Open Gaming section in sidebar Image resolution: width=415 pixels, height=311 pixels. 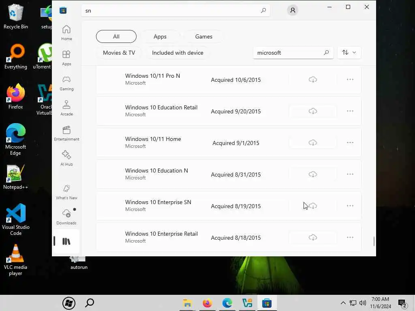point(66,83)
